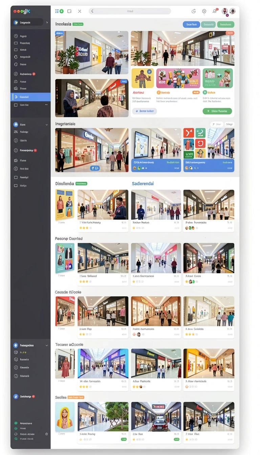Click green badge beside the Dioollenda heading
Screen dimensions: 260x455
coord(81,183)
